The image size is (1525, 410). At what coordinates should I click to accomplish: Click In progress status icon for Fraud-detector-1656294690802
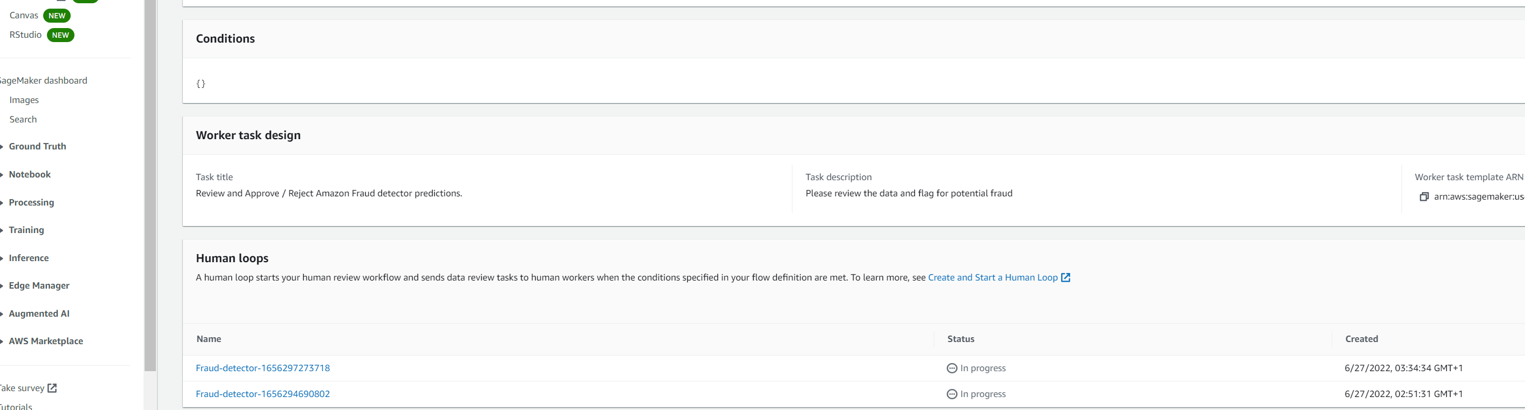pos(952,394)
